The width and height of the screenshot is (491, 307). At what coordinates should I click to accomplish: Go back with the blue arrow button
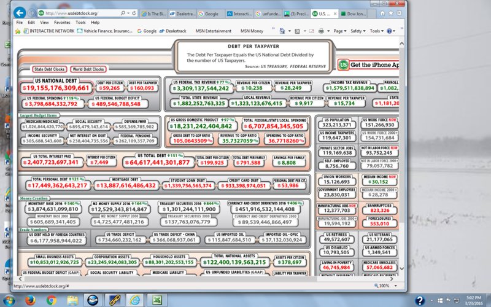coord(20,13)
